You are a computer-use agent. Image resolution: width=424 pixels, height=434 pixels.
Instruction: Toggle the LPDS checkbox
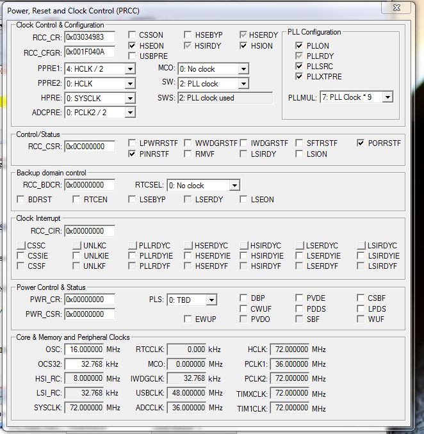(361, 309)
